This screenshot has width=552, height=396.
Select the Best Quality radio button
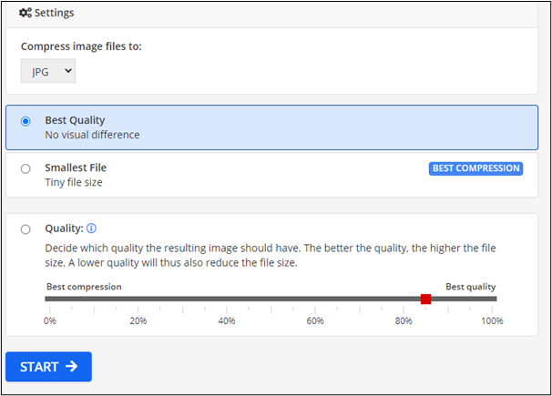pos(26,121)
